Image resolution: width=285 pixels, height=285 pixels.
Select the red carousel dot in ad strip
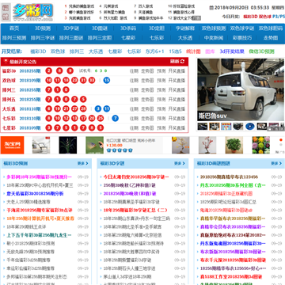click(x=281, y=140)
